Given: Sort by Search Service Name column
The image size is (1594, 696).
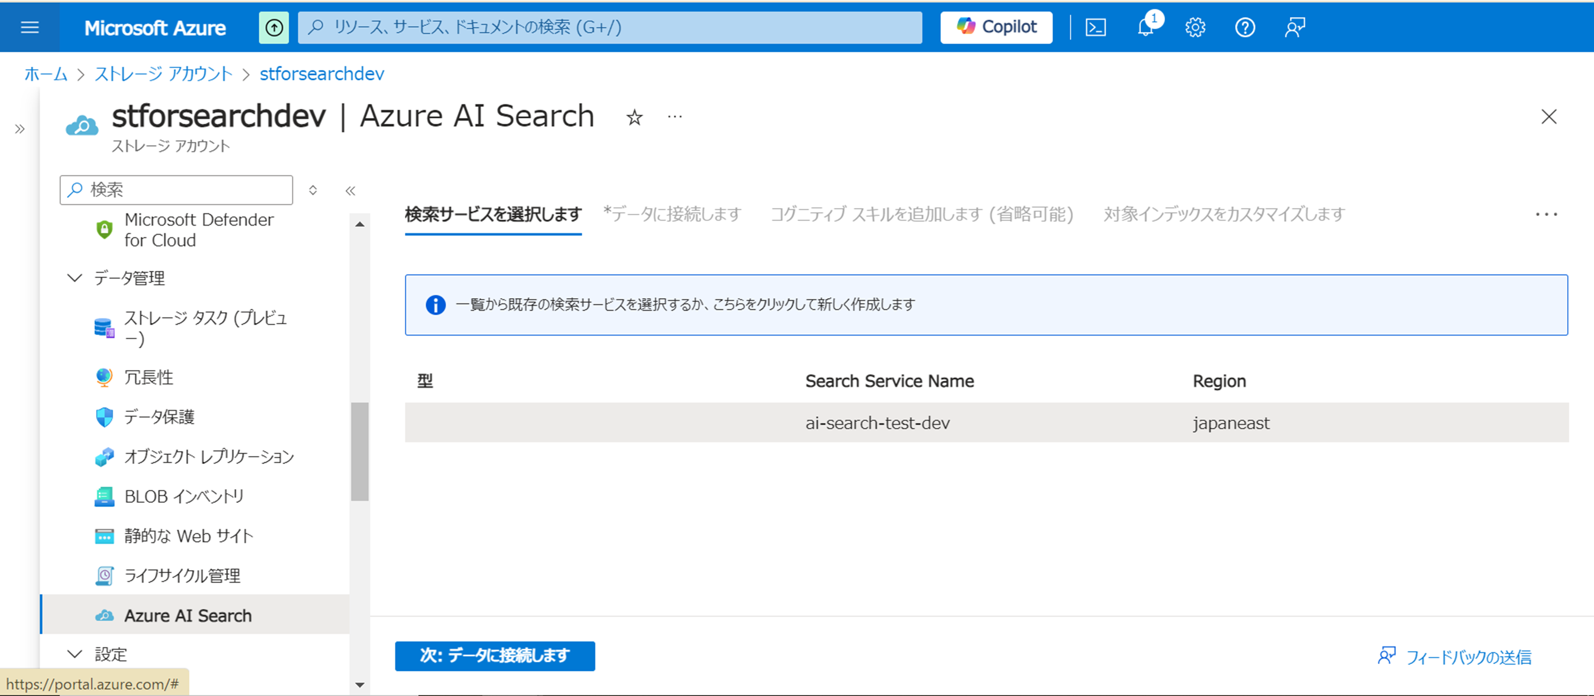Looking at the screenshot, I should [x=889, y=381].
